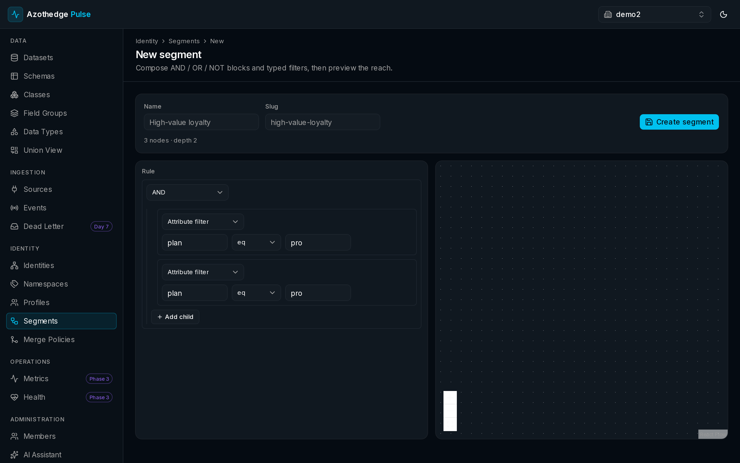Click the Phase 3 badge next to Metrics
Screen dimensions: 740x463
[99, 379]
